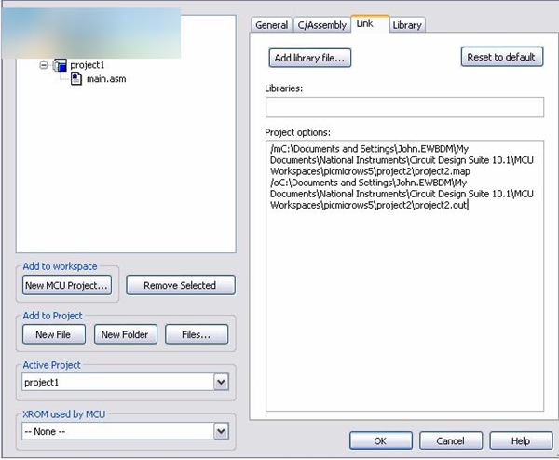Select the main.asm file icon
The image size is (559, 460).
pyautogui.click(x=77, y=79)
